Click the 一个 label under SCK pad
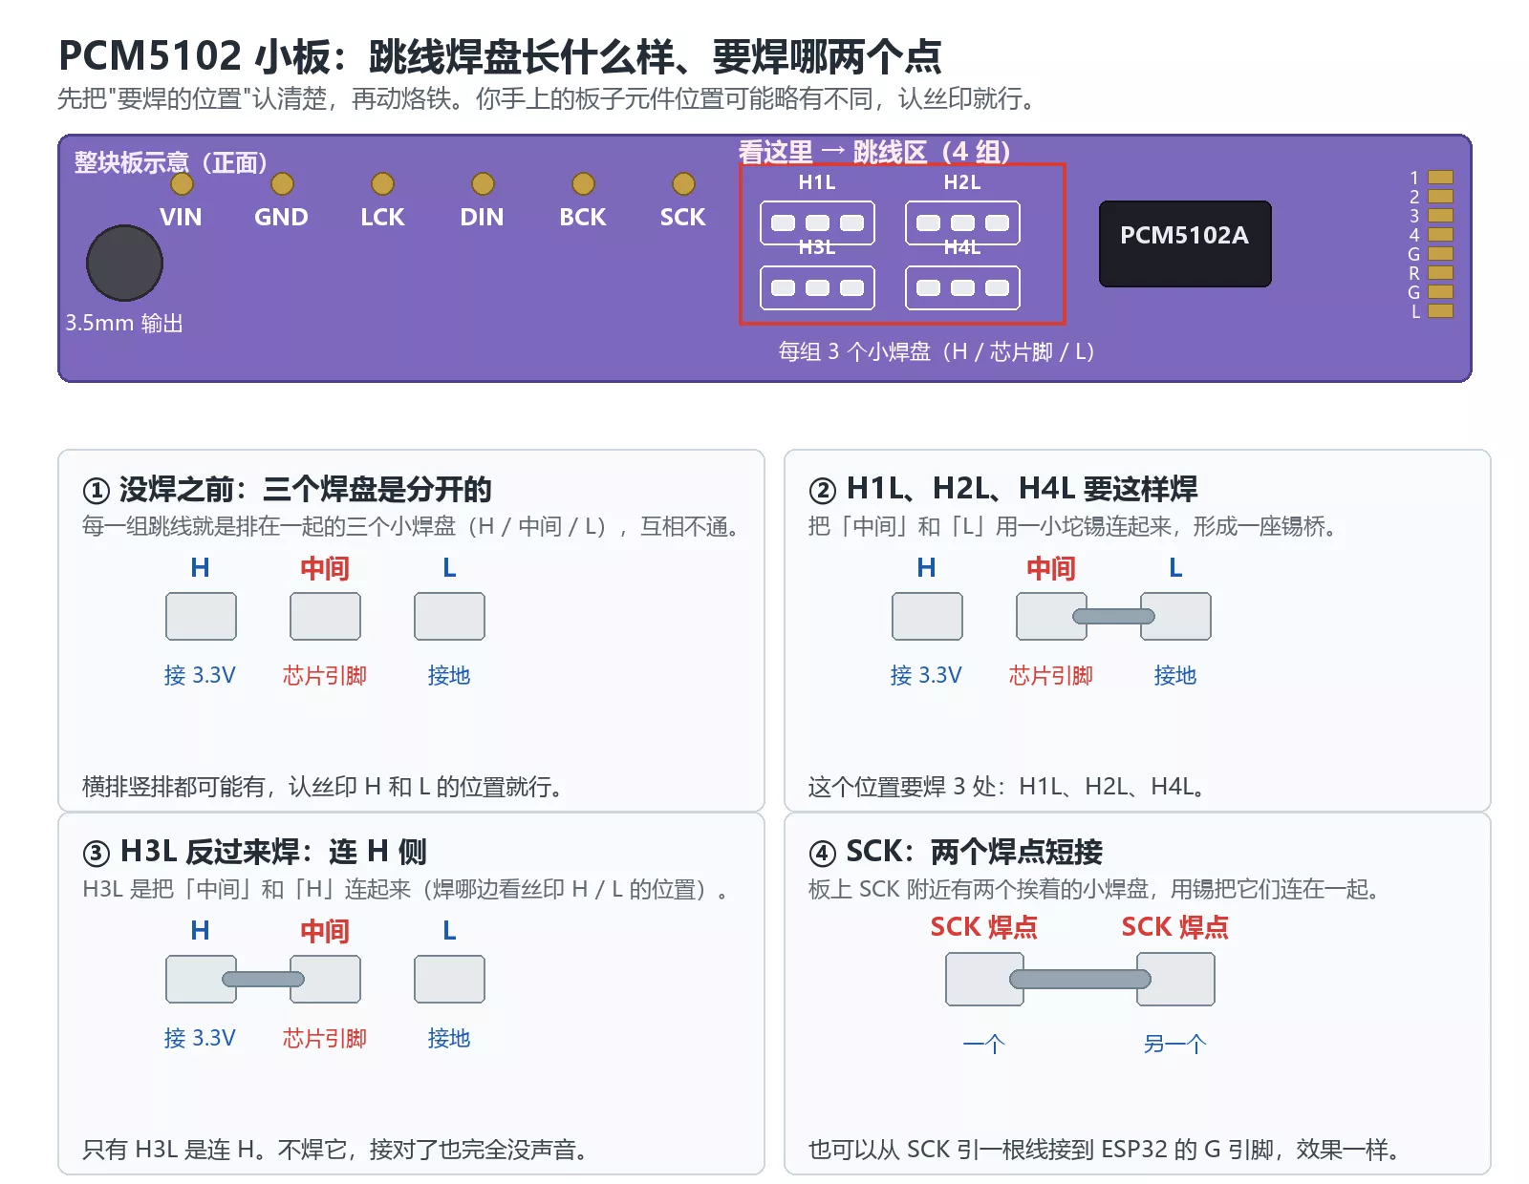This screenshot has width=1529, height=1184. pyautogui.click(x=984, y=1044)
